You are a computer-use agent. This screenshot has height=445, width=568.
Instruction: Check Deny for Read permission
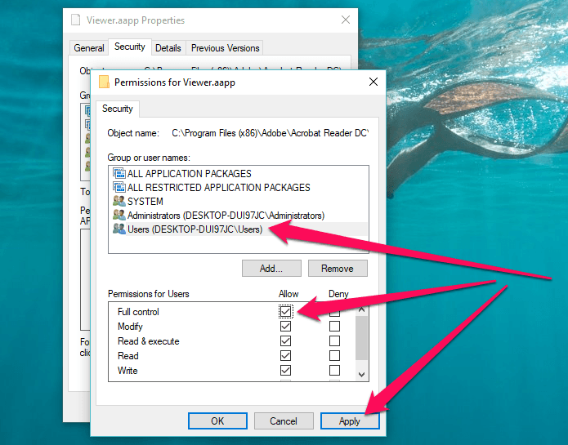[x=334, y=356]
